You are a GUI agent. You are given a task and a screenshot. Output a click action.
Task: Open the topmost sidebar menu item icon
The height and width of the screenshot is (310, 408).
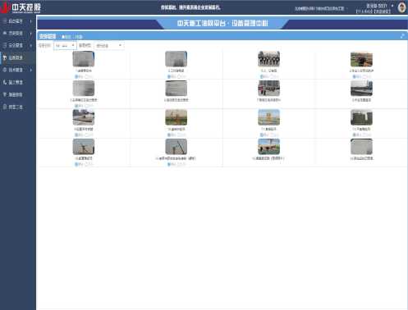(x=5, y=21)
